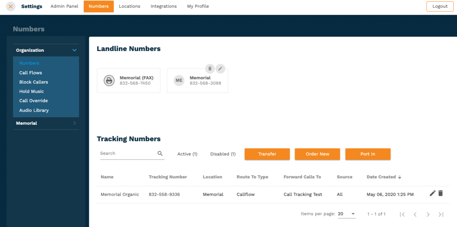The height and width of the screenshot is (227, 457).
Task: Delete the Memorial Organic tracking number
Action: click(x=441, y=193)
